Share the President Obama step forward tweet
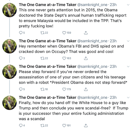Screen dimensions: 132x129 point(86,89)
